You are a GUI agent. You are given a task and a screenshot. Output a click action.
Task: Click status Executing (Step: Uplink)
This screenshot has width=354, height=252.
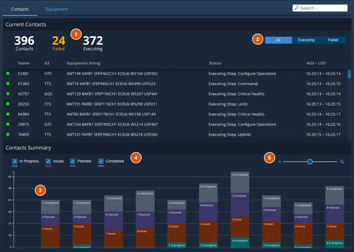pyautogui.click(x=229, y=134)
